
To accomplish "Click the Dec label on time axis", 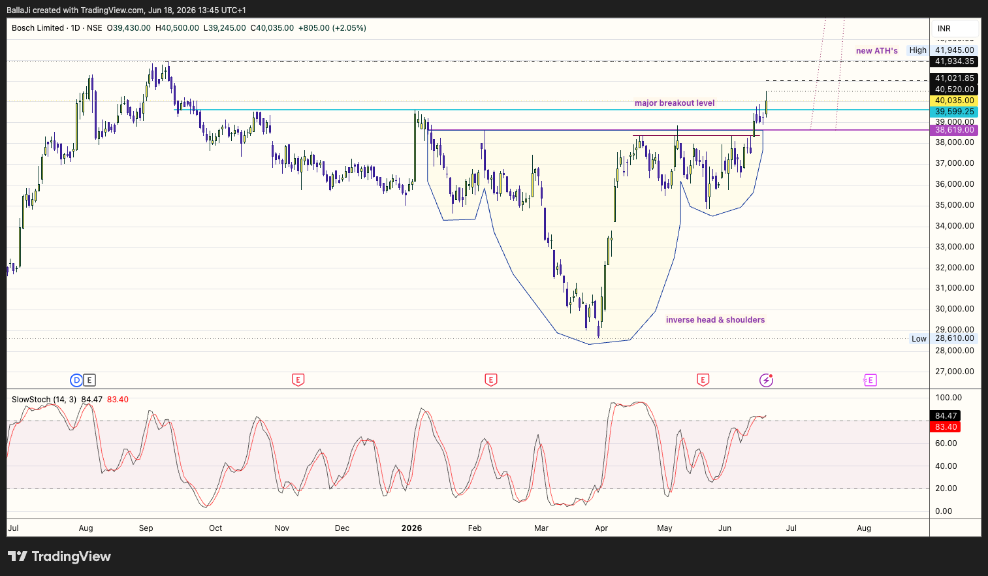I will pyautogui.click(x=342, y=528).
